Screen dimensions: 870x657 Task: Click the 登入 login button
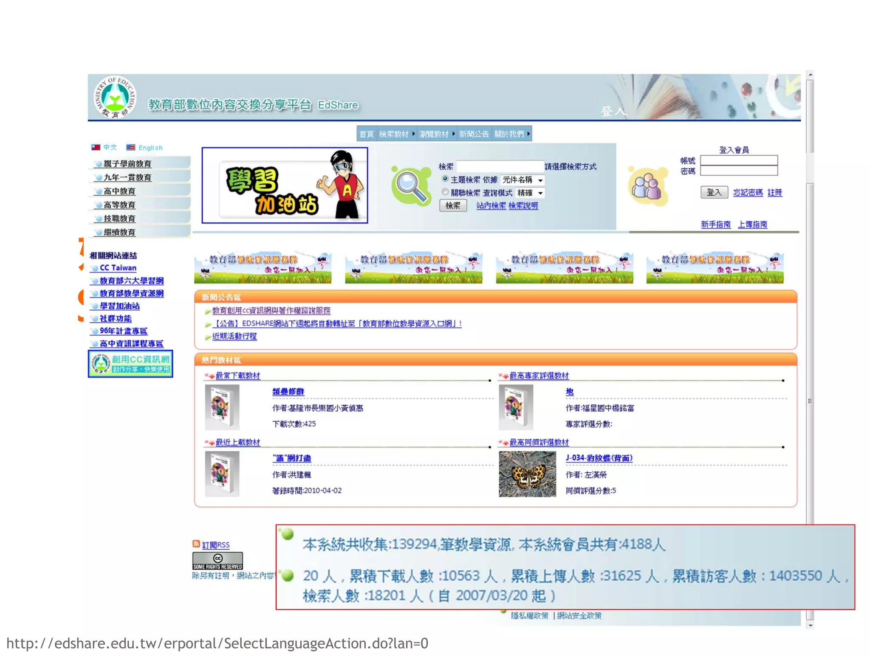714,192
